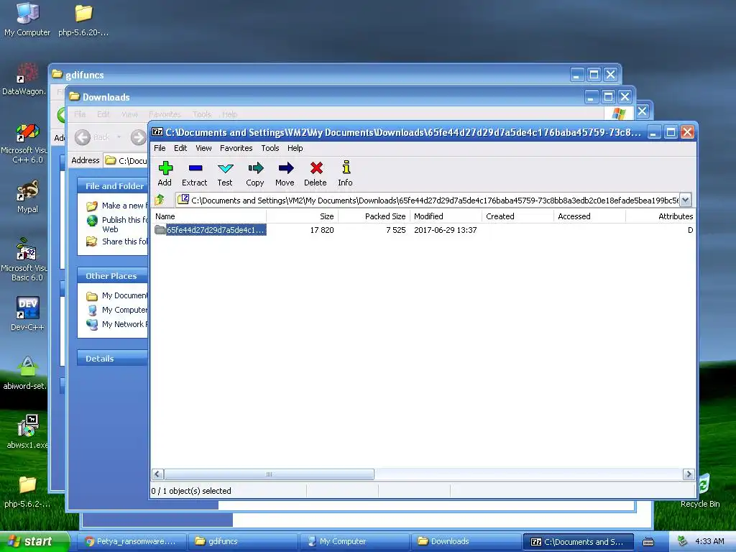Open My Computer desktop icon
The width and height of the screenshot is (736, 552).
pyautogui.click(x=27, y=19)
